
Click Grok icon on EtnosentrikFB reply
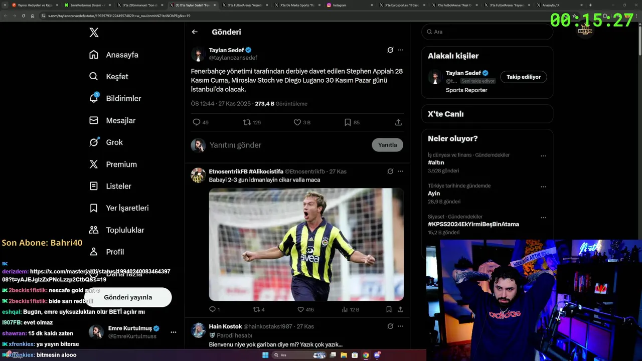390,171
